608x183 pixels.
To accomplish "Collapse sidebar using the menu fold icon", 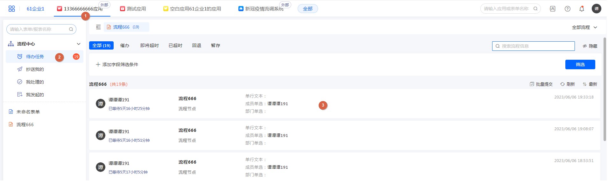I will point(98,27).
